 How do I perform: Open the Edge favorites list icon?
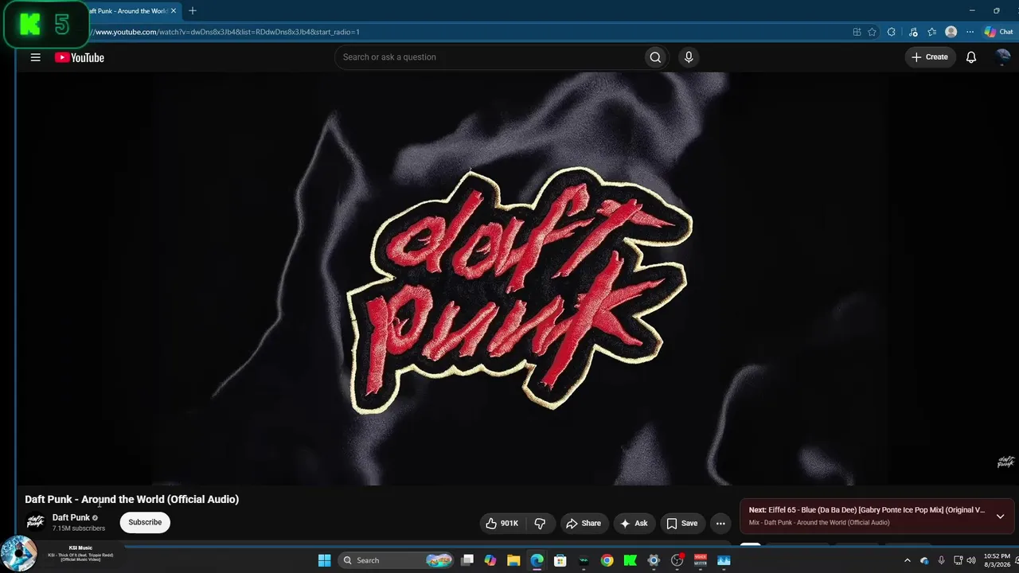click(x=932, y=32)
